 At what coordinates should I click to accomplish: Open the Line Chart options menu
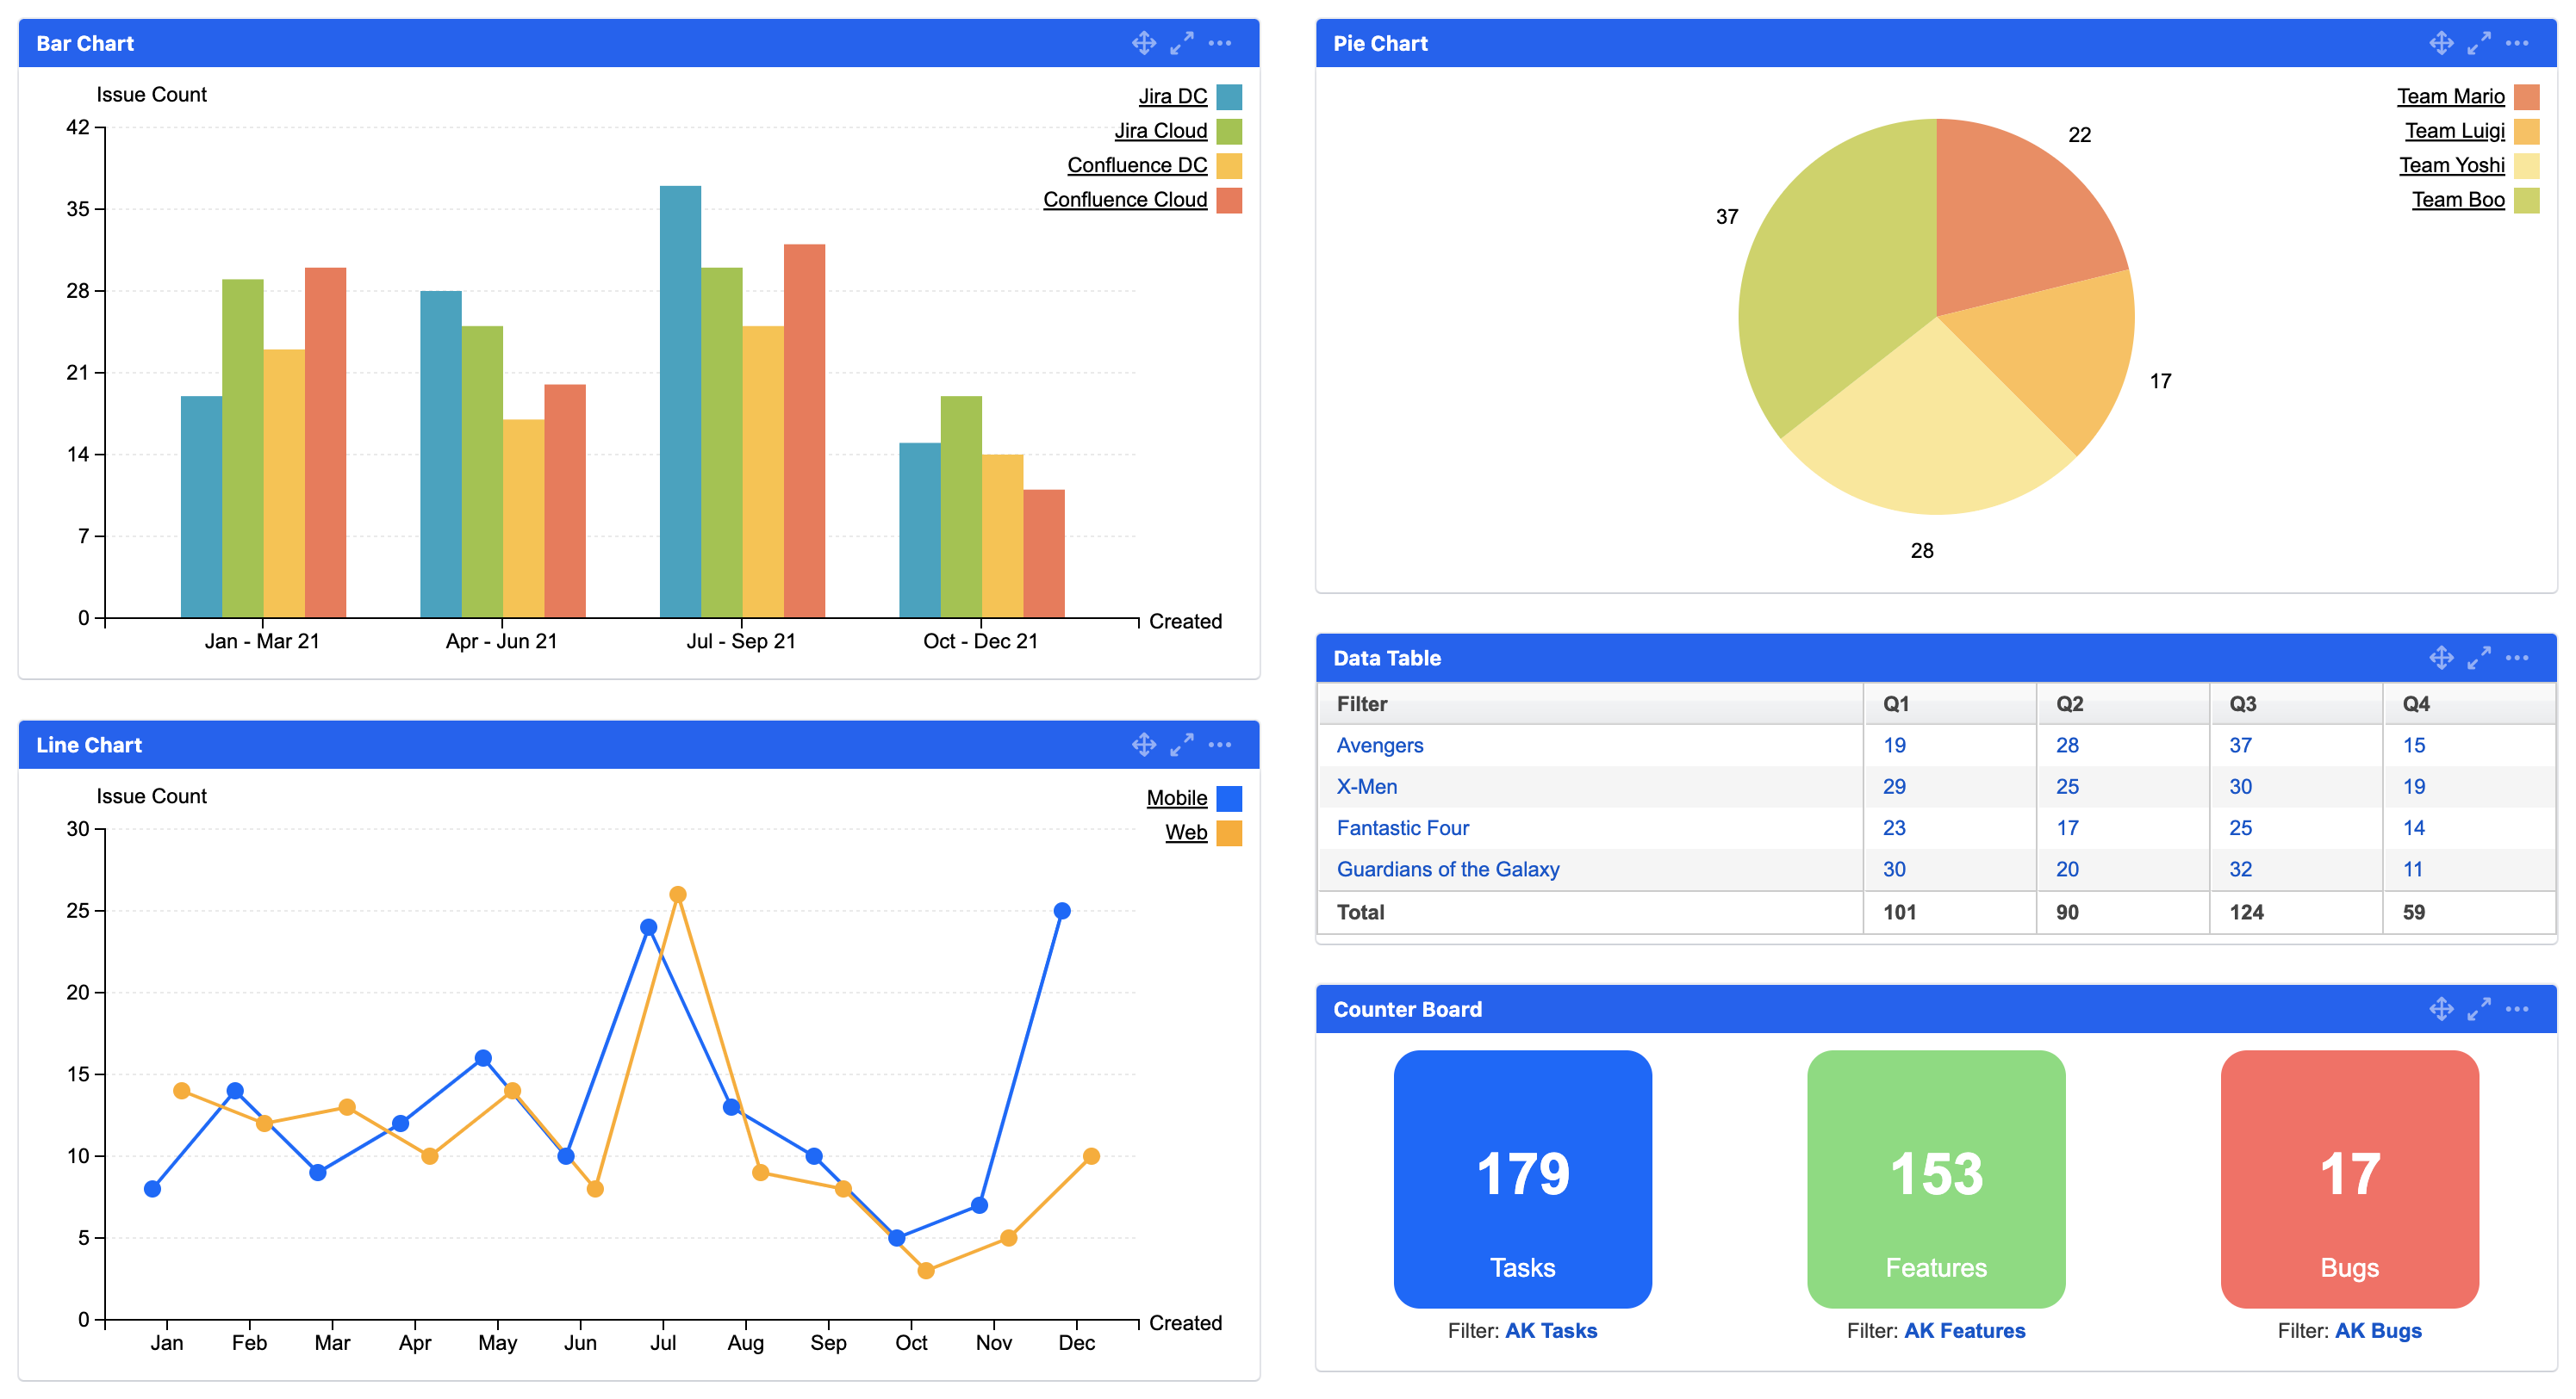[1221, 745]
